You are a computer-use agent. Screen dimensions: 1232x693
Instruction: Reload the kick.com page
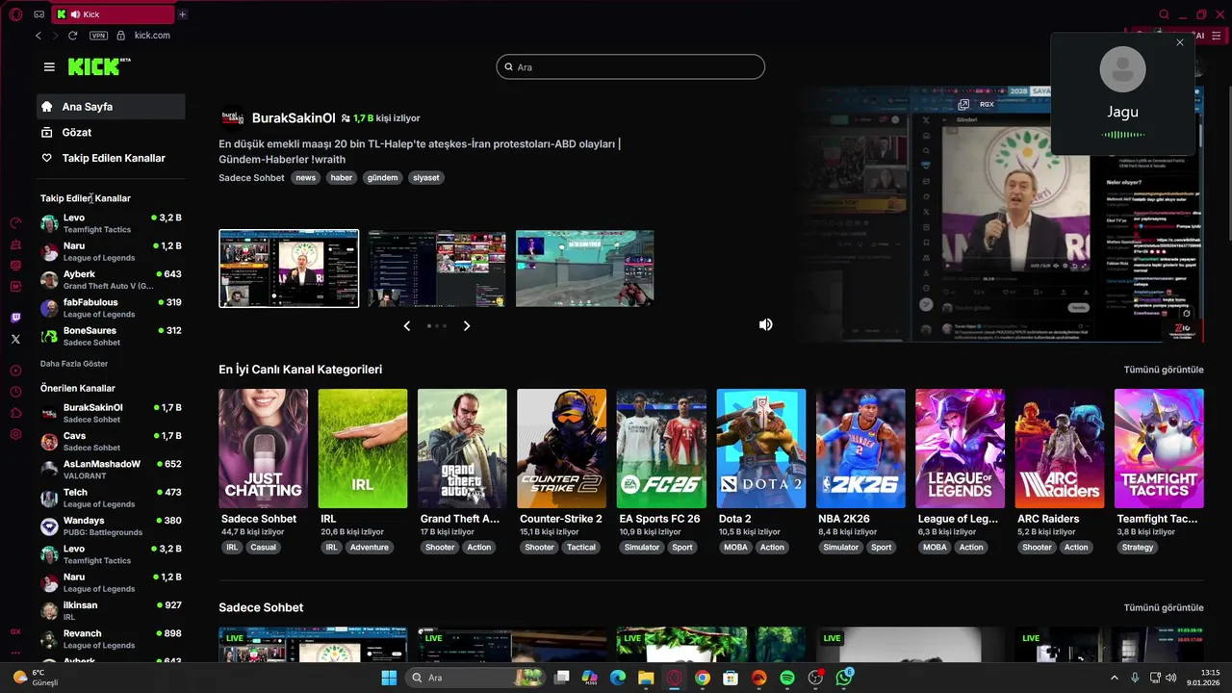pyautogui.click(x=72, y=36)
